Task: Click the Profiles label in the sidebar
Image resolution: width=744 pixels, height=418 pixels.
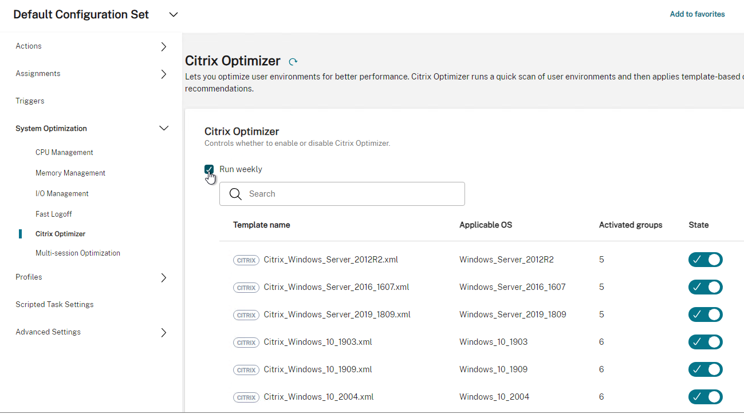Action: point(29,277)
